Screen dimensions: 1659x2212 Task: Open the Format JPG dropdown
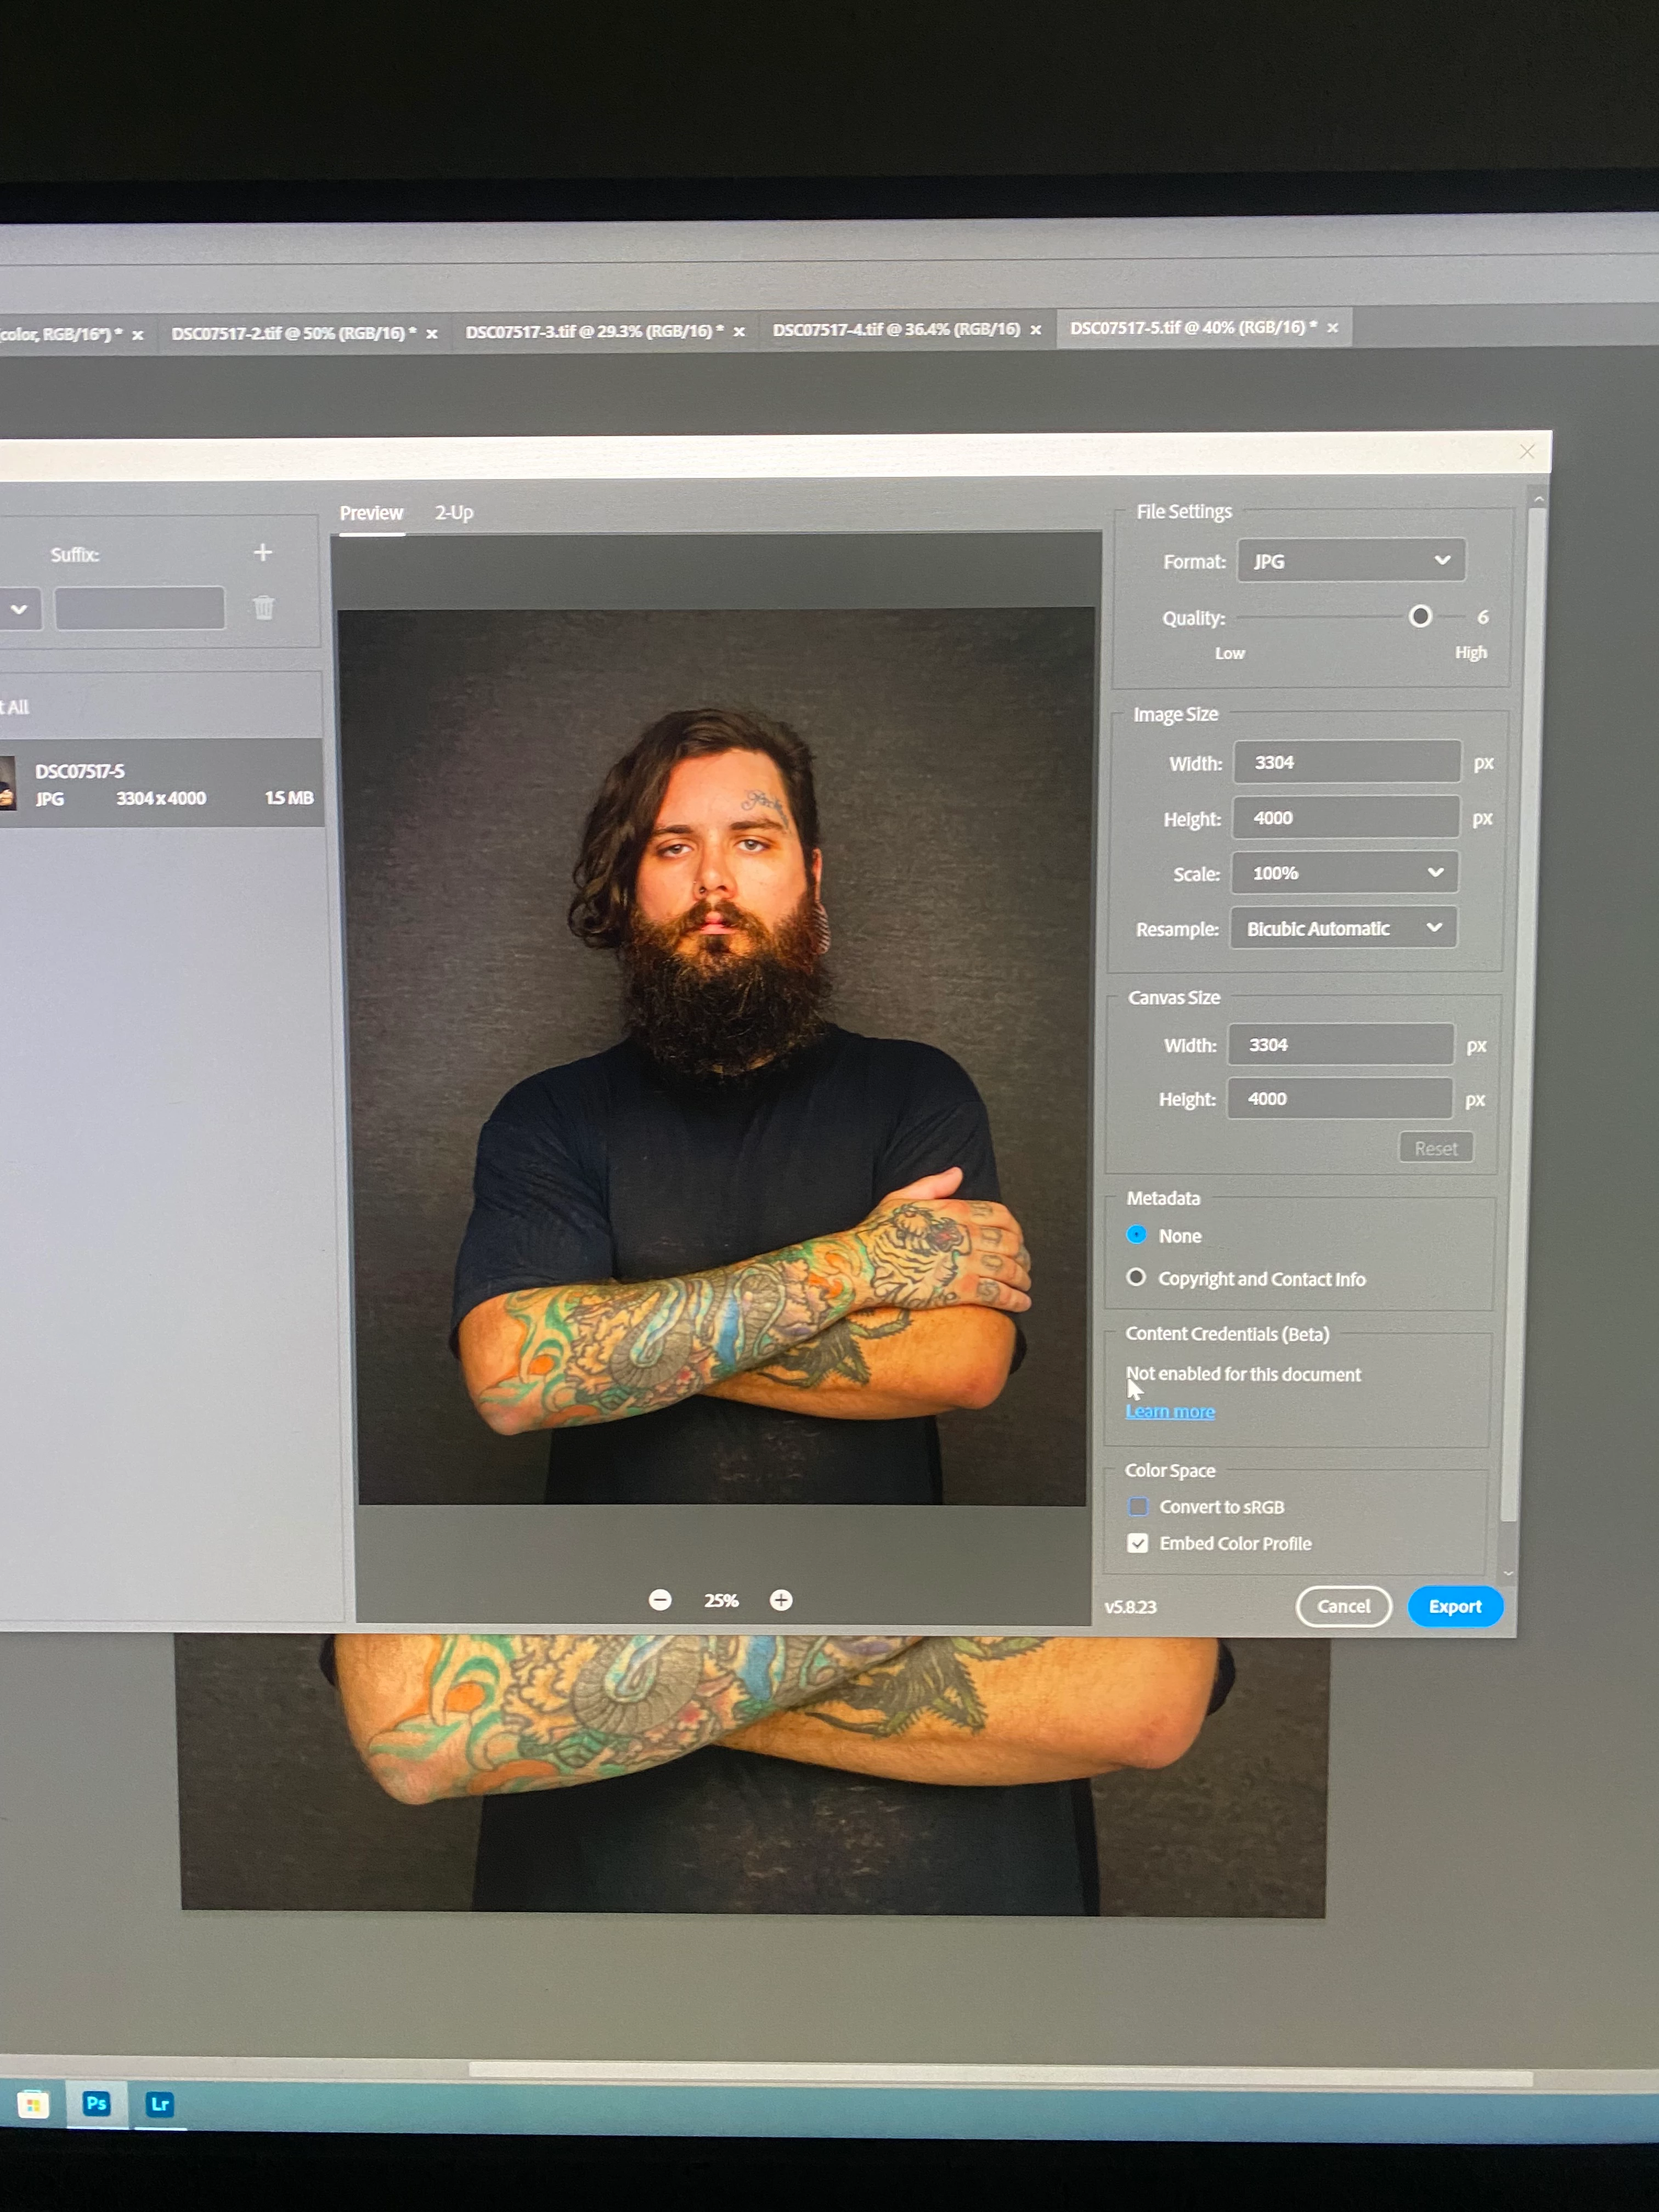pos(1351,561)
